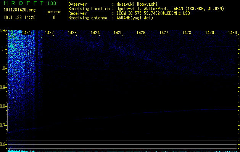Click receiver value ICOM IC-575 53.7492 MHz USB

153,13
